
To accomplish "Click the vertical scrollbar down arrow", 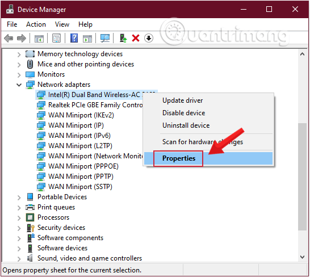I will (x=302, y=257).
